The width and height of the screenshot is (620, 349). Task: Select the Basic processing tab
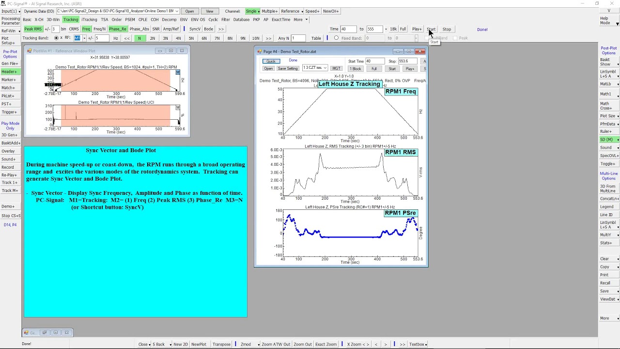coord(27,20)
